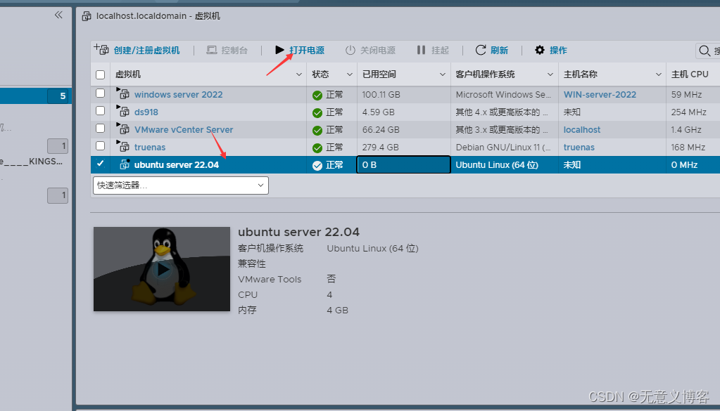Viewport: 720px width, 411px height.
Task: Open the ubuntu server 22.04 VM link
Action: point(177,165)
